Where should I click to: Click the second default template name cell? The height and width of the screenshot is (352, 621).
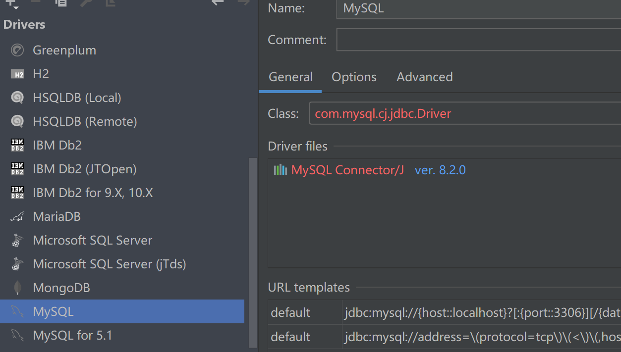pyautogui.click(x=305, y=337)
